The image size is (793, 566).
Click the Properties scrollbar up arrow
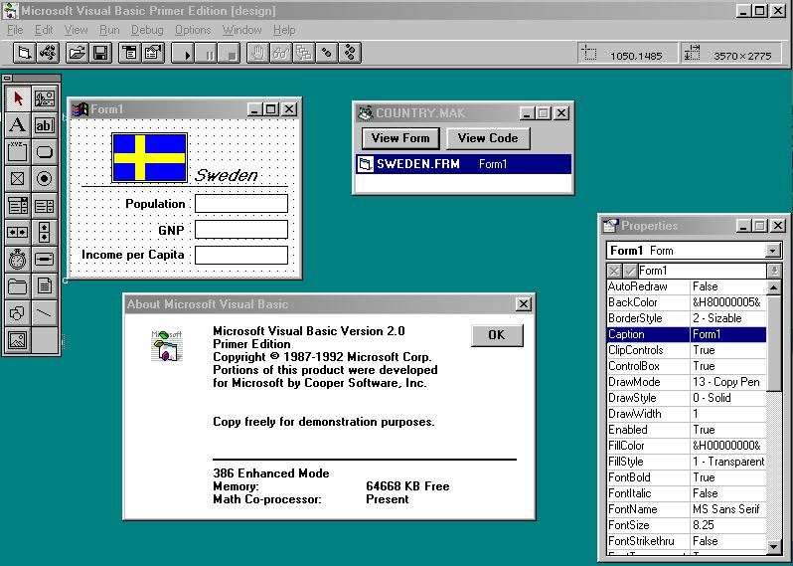point(774,287)
